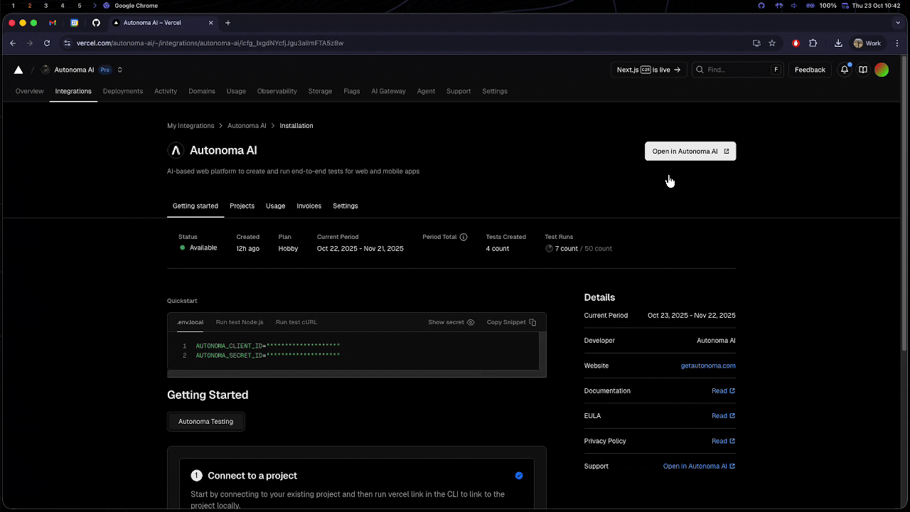The height and width of the screenshot is (512, 910).
Task: Open the GitHub pinned tab
Action: 96,23
